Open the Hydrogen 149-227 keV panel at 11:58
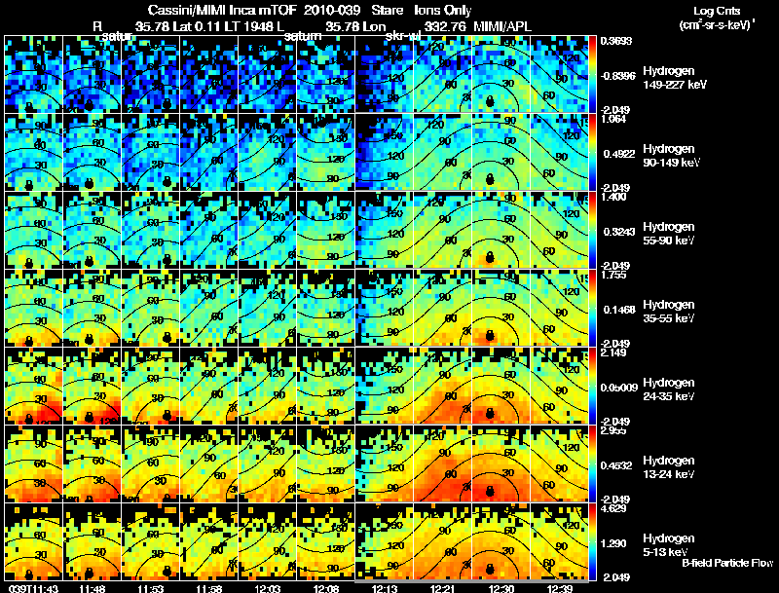 (x=209, y=75)
